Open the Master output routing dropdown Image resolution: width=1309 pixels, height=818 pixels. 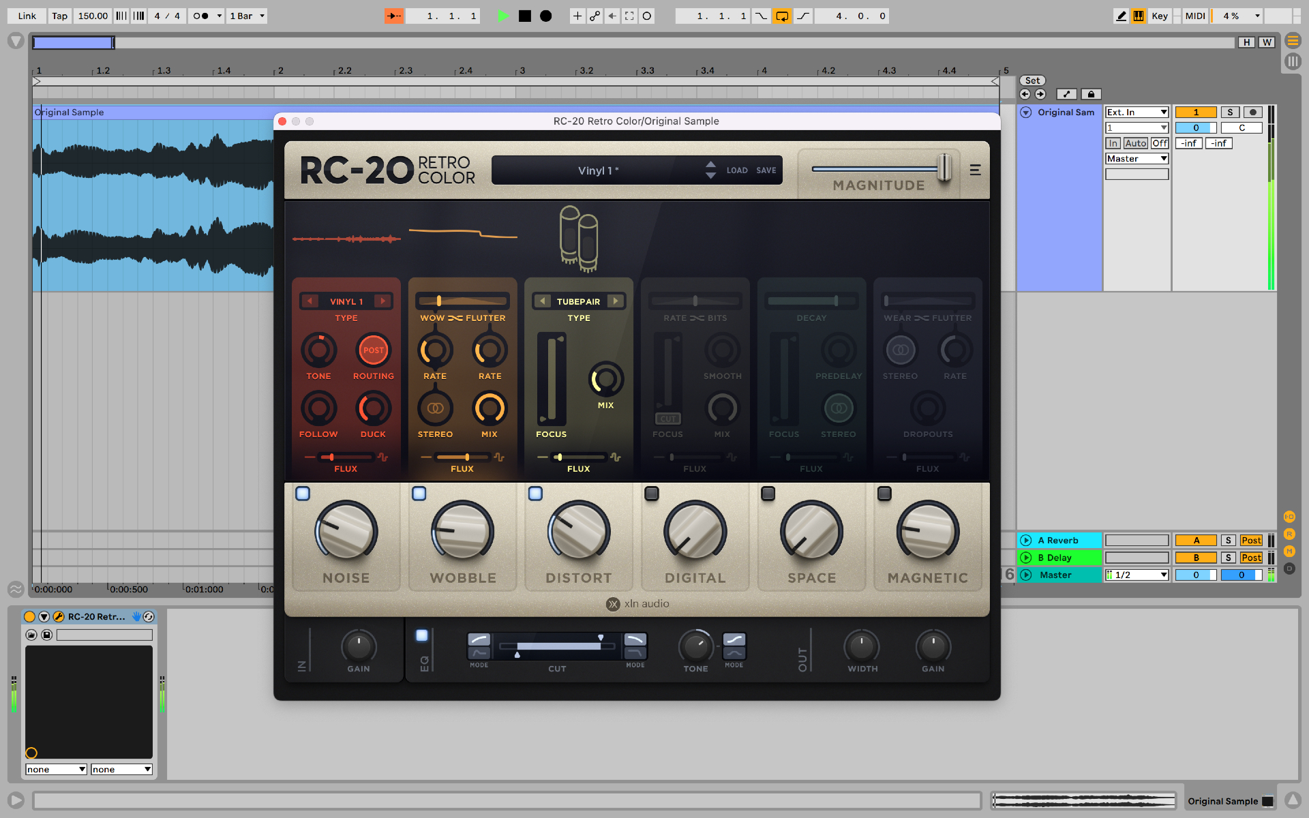[x=1137, y=159]
